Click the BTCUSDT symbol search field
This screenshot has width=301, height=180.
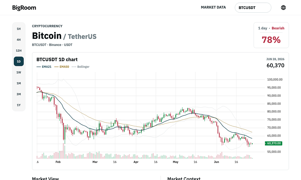click(253, 8)
